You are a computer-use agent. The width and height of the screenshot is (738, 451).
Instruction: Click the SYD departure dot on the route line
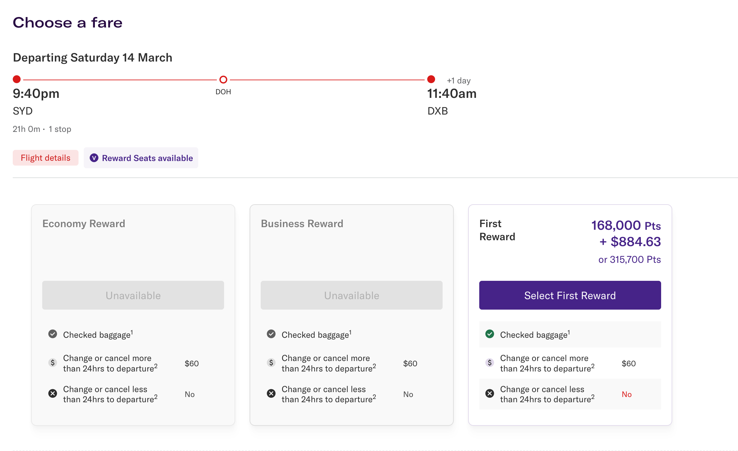tap(17, 79)
